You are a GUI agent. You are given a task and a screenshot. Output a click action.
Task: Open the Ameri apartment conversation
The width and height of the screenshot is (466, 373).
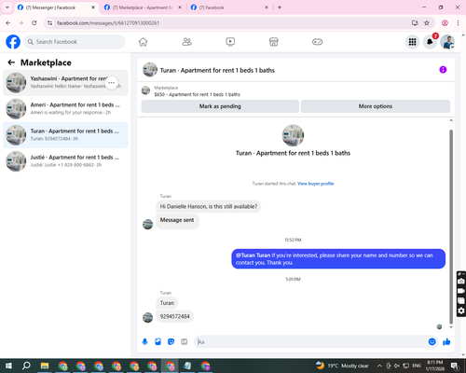click(x=65, y=109)
